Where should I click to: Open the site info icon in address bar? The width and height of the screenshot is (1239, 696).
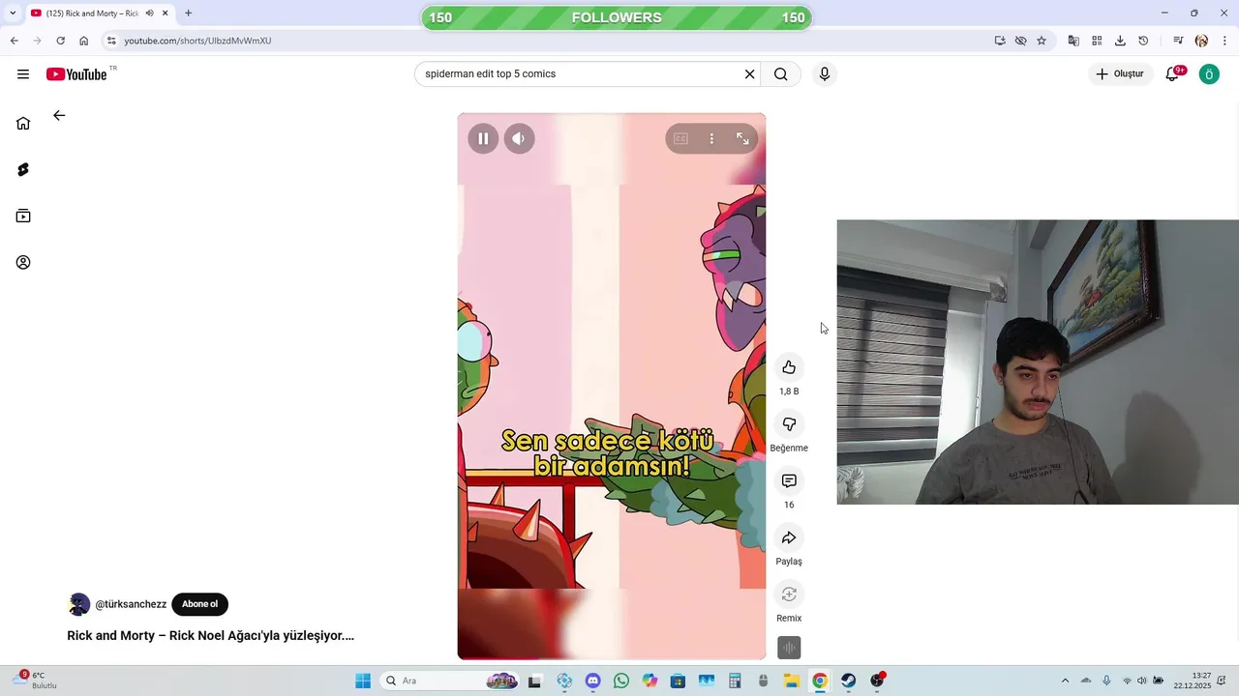point(111,41)
